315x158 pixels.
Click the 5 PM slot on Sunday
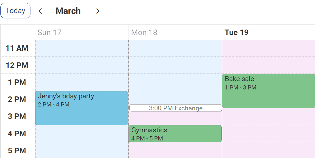pyautogui.click(x=82, y=150)
